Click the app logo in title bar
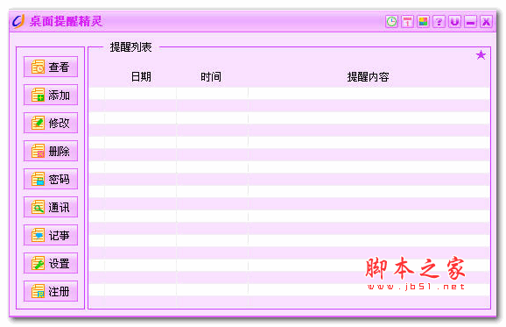 pos(18,21)
